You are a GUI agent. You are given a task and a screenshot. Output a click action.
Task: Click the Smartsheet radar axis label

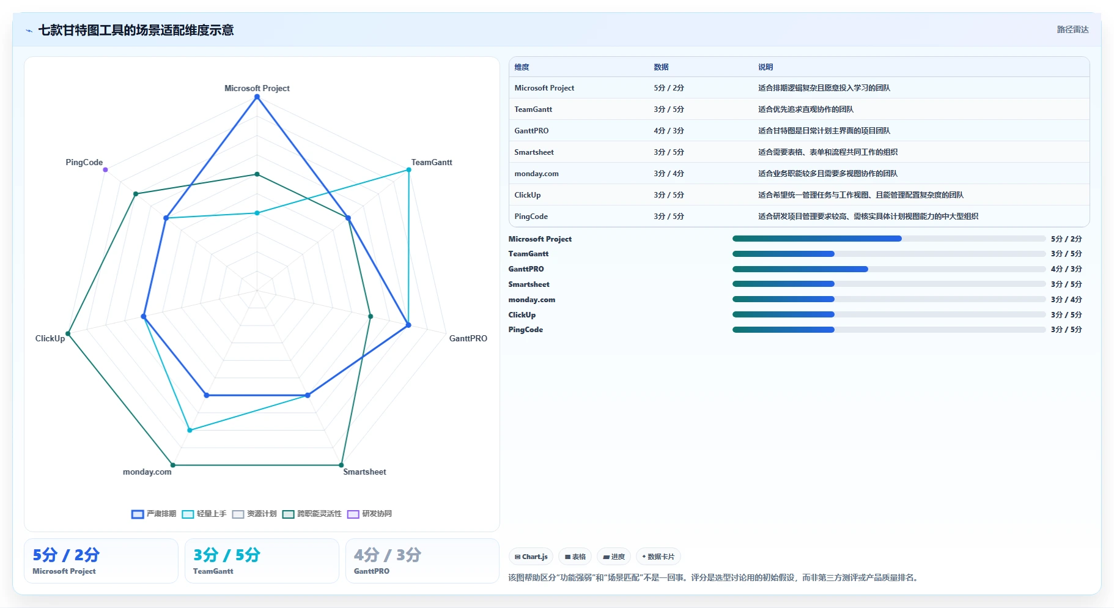point(364,472)
